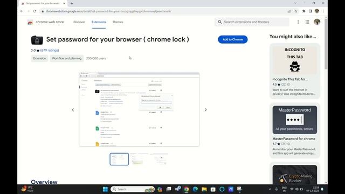Open the weather widget on the taskbar

27,189
